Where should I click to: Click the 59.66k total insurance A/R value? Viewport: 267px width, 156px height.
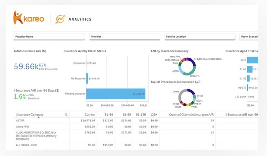pos(26,66)
